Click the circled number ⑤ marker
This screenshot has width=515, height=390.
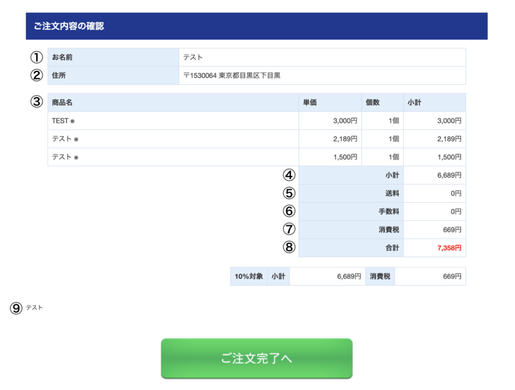click(x=289, y=192)
